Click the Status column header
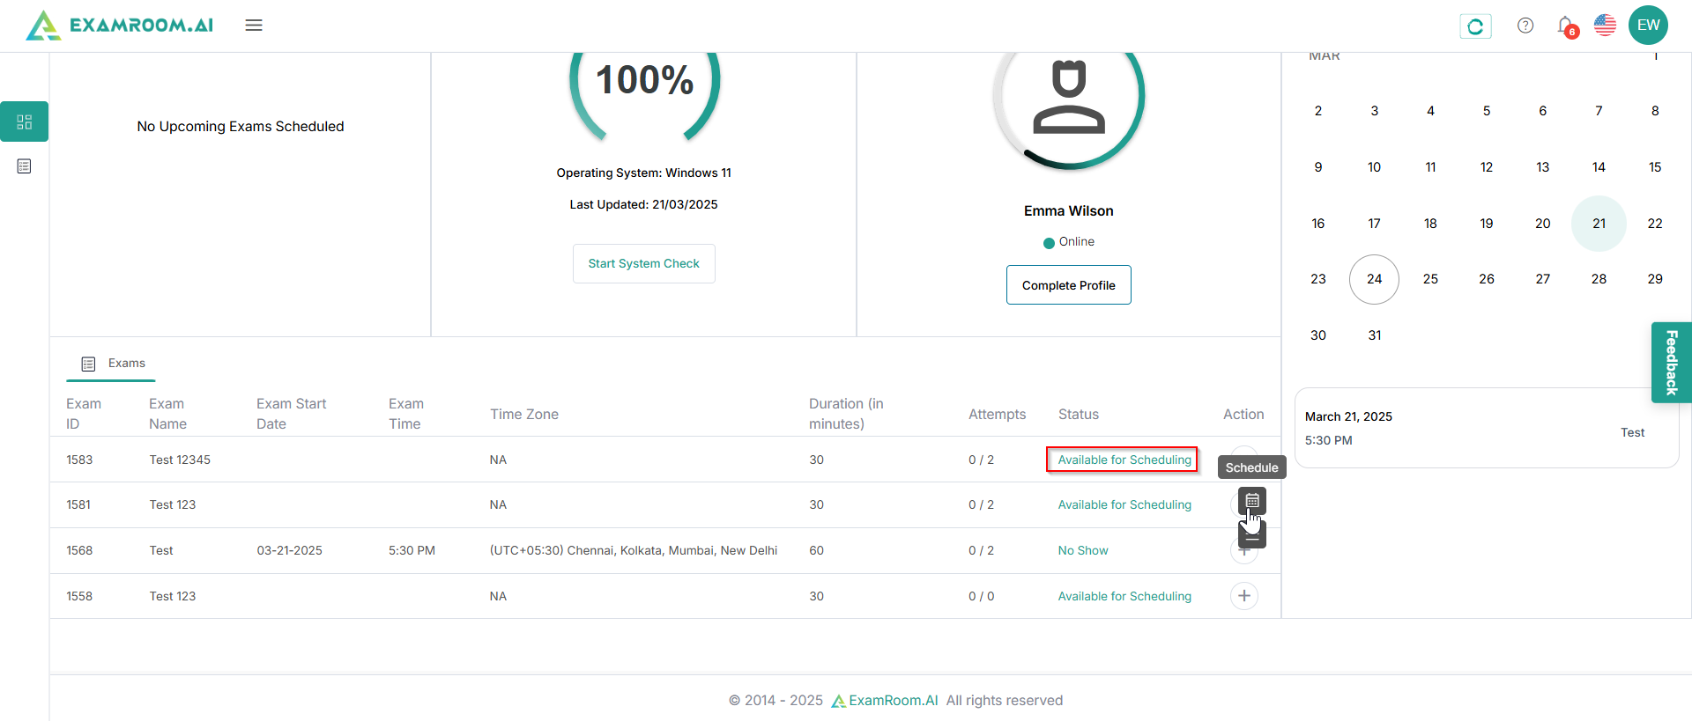The height and width of the screenshot is (721, 1692). [1079, 415]
